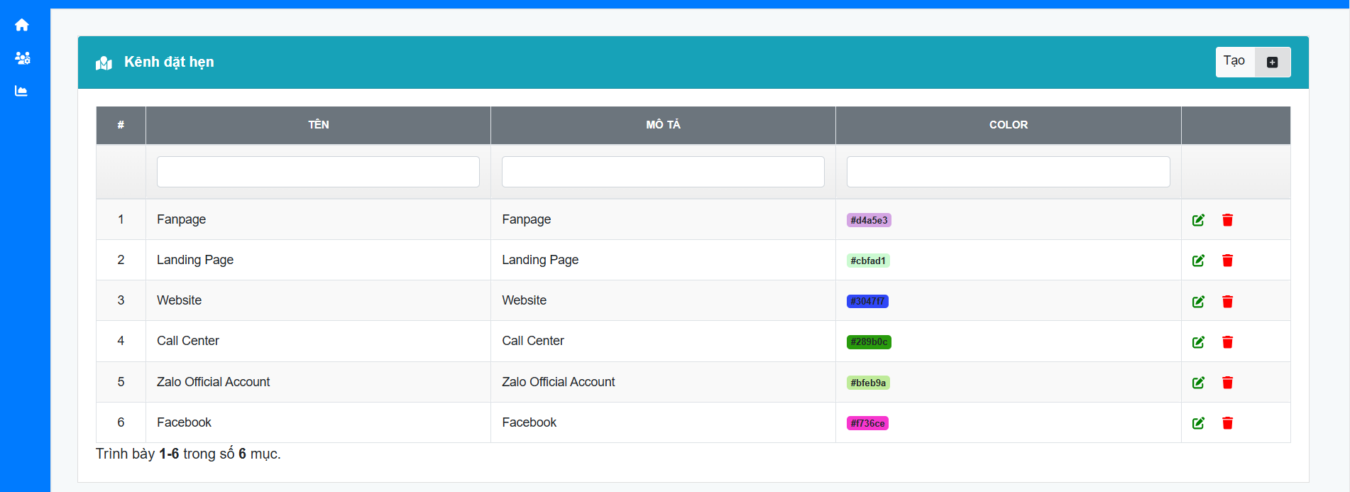Click the plus icon beside Tạo
Viewport: 1350px width, 492px height.
[x=1272, y=62]
